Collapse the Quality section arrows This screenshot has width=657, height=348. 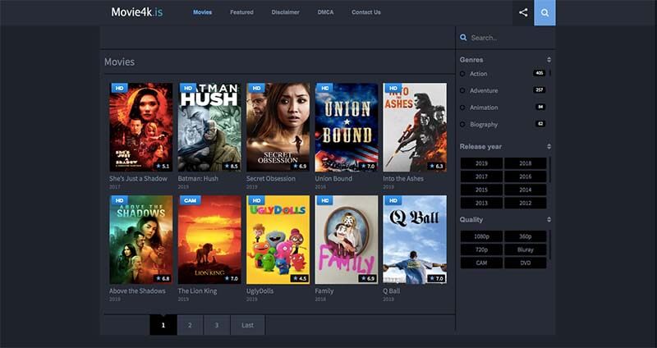[x=549, y=219]
